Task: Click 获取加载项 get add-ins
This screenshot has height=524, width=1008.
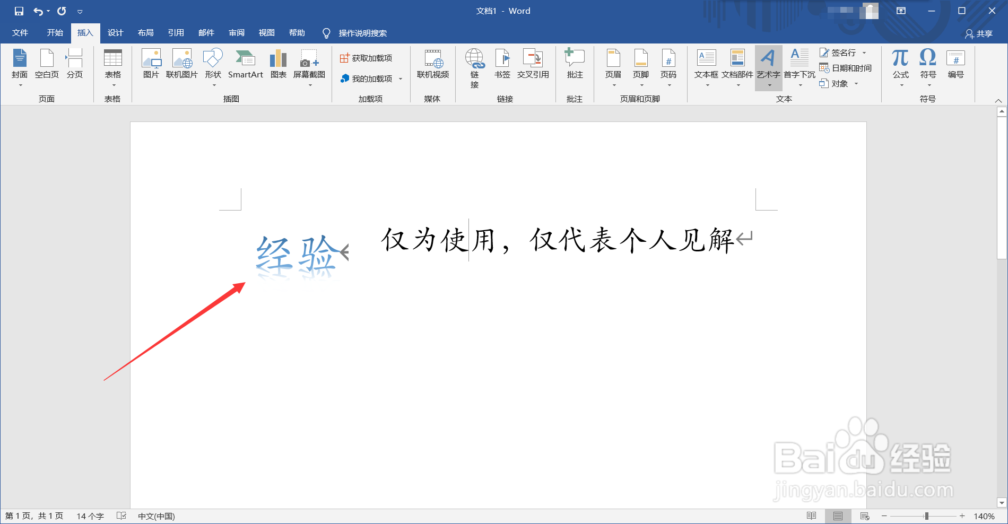Action: pos(366,58)
